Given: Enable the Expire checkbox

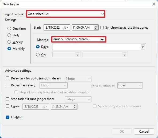Looking at the screenshot, I should click(x=7, y=106).
